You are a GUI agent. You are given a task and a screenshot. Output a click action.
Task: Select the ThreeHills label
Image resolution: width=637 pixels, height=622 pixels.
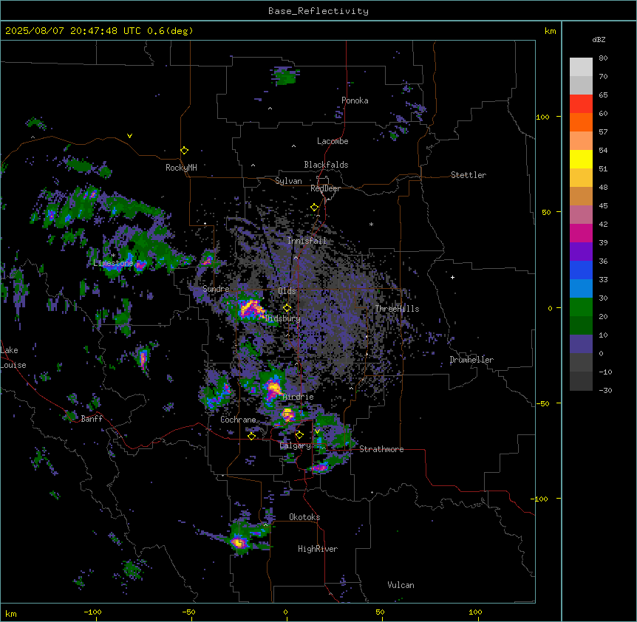397,309
